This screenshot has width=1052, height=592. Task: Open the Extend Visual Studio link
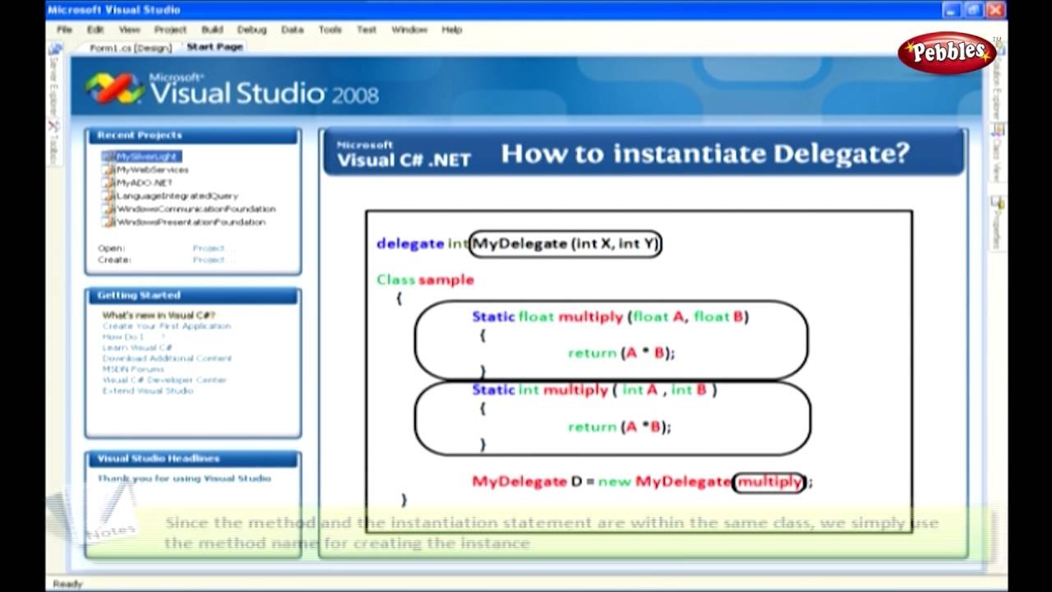tap(148, 391)
